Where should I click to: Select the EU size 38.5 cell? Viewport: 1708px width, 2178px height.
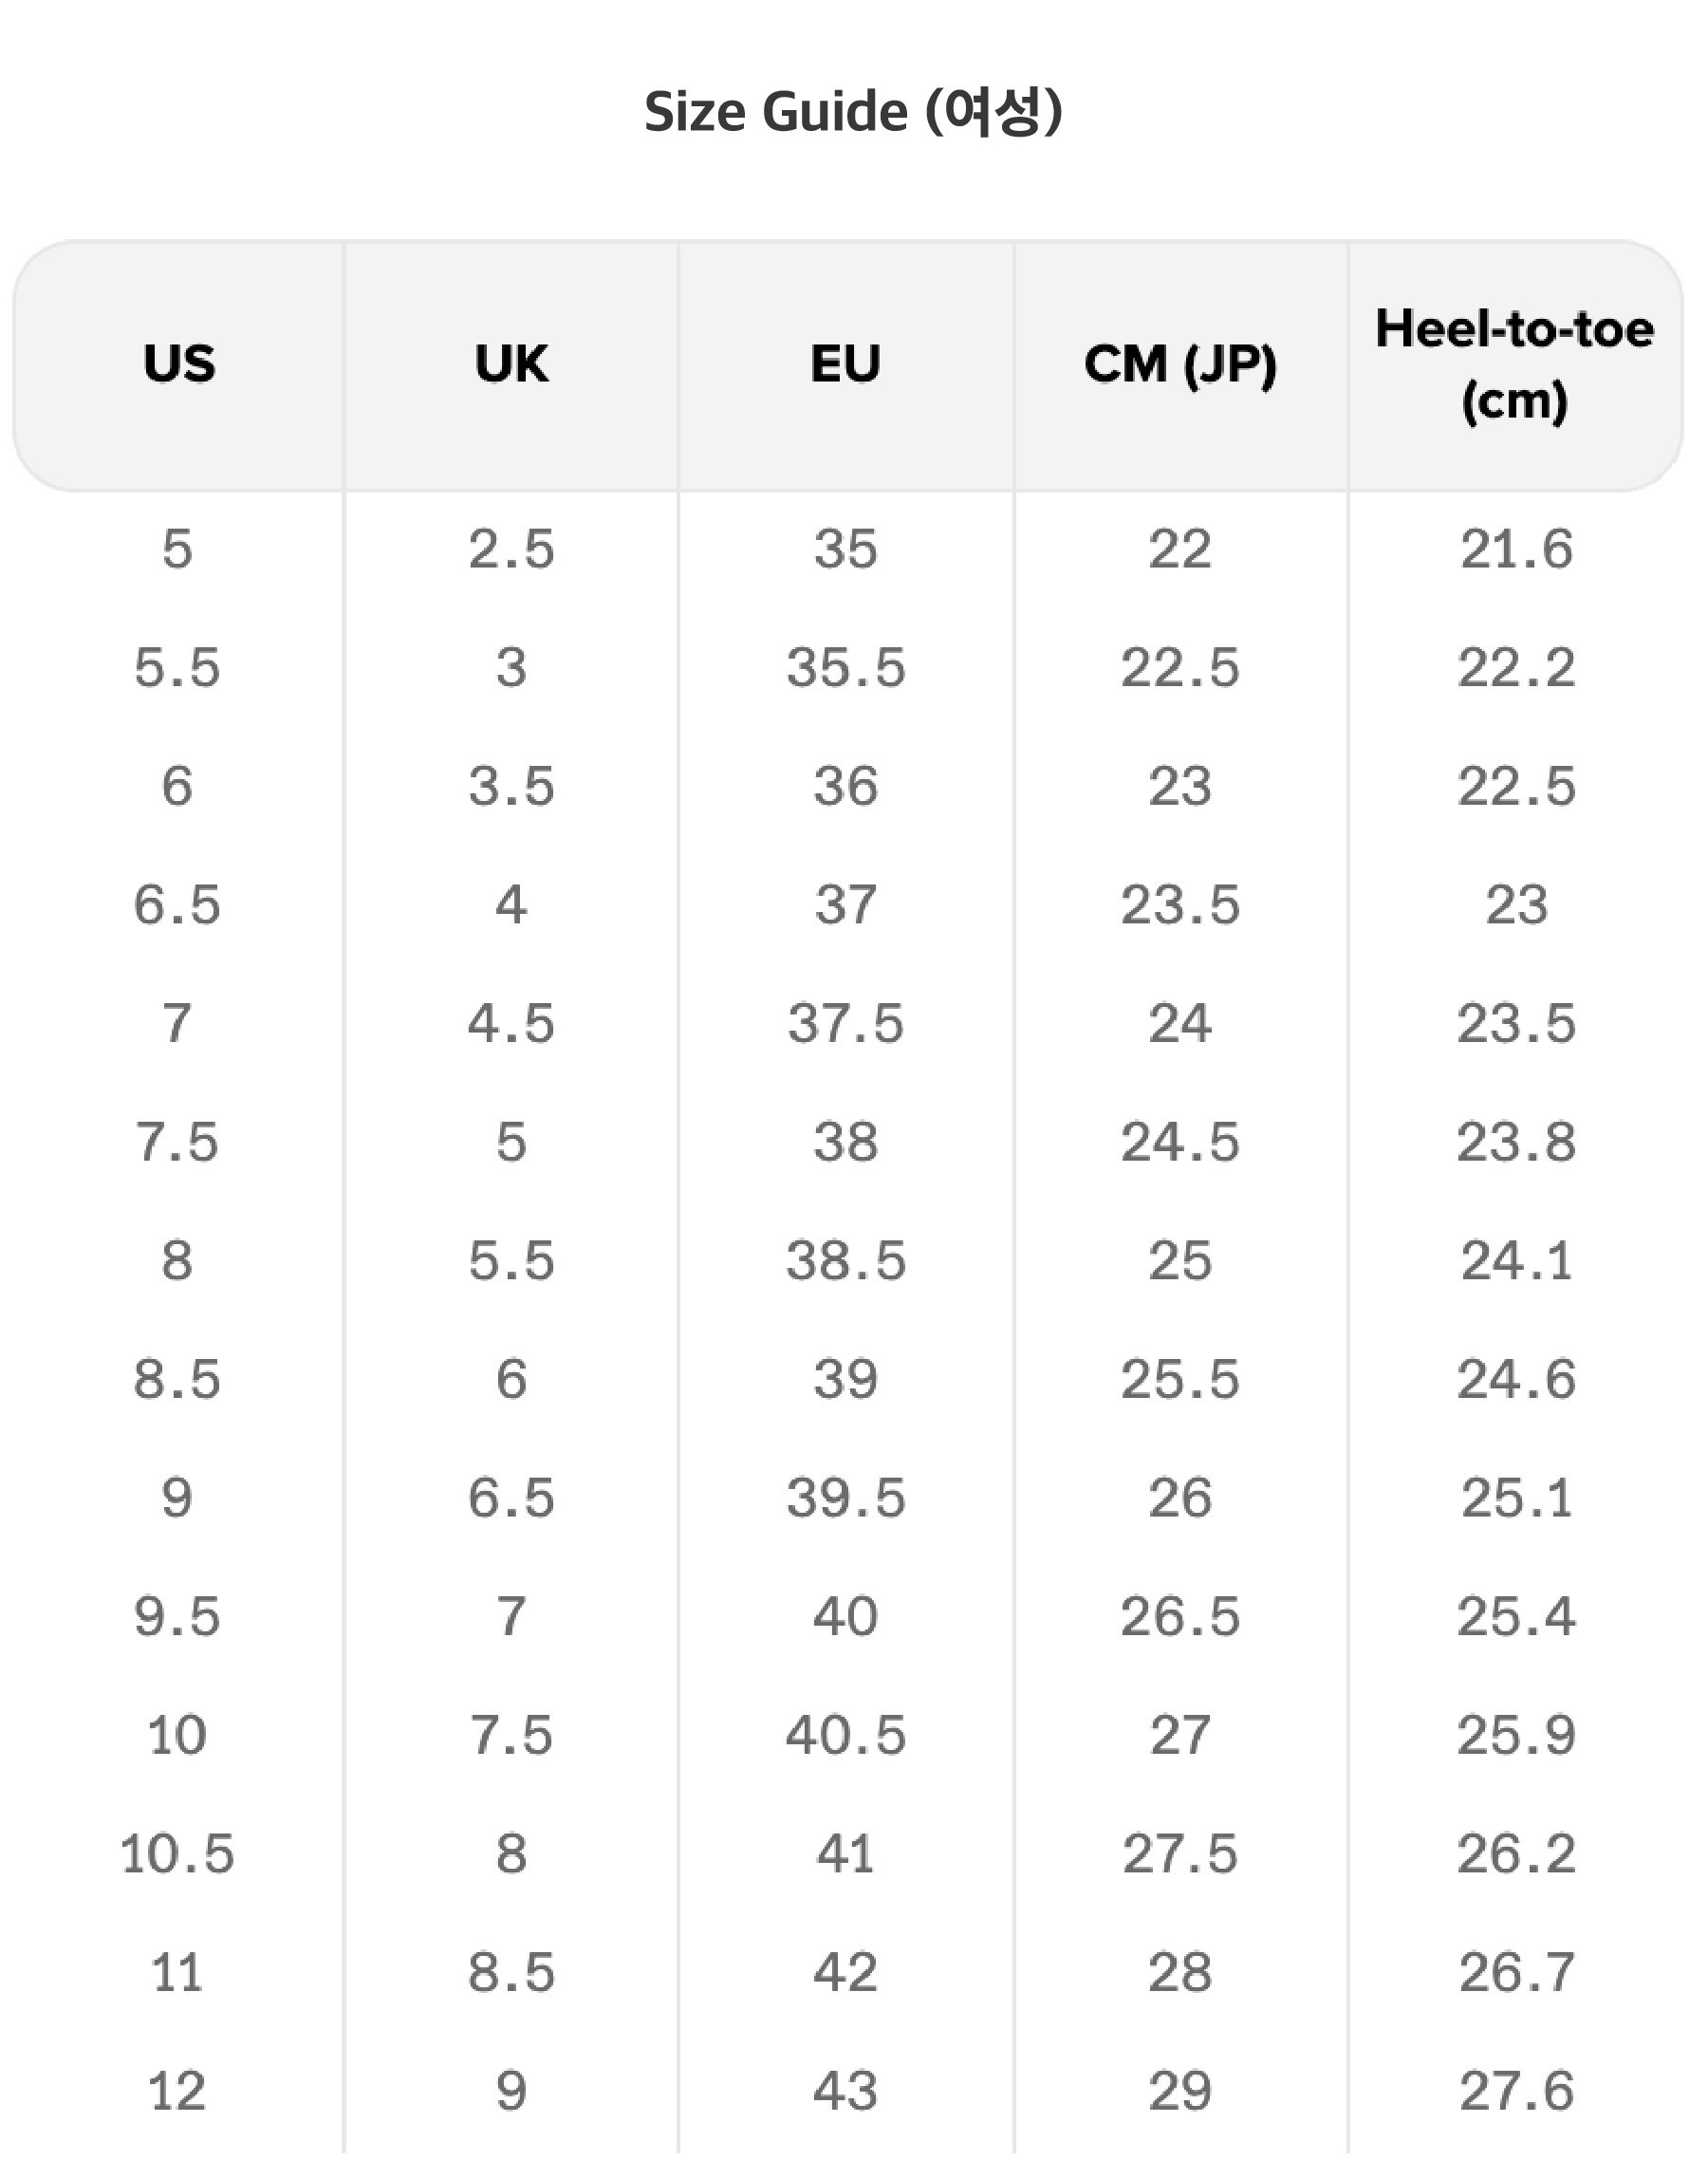tap(845, 1261)
